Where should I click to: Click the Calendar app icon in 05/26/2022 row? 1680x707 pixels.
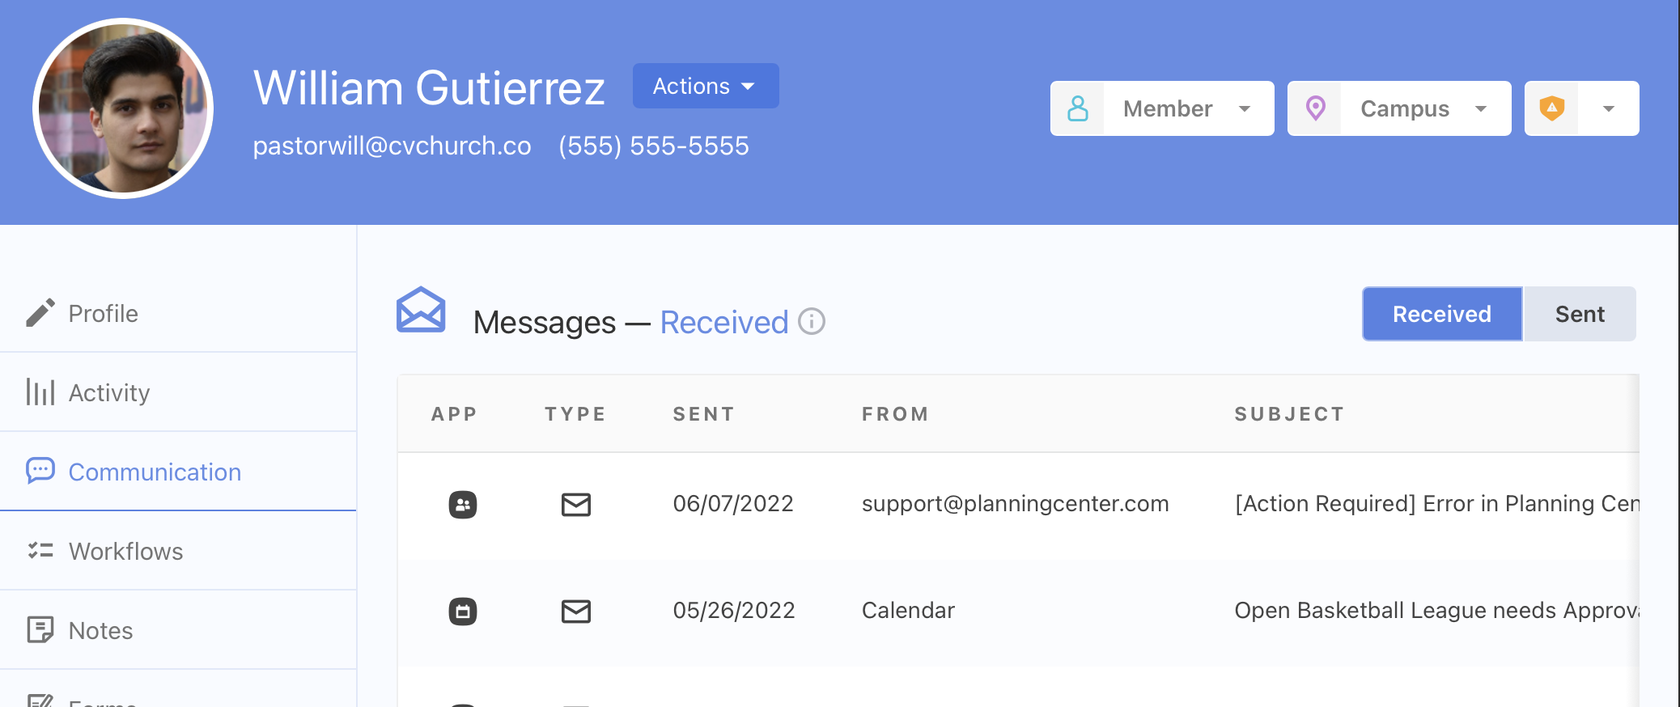tap(463, 611)
